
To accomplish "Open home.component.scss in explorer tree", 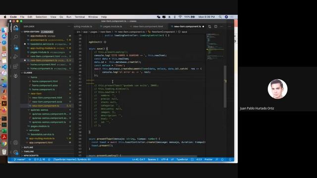I will click(45, 86).
